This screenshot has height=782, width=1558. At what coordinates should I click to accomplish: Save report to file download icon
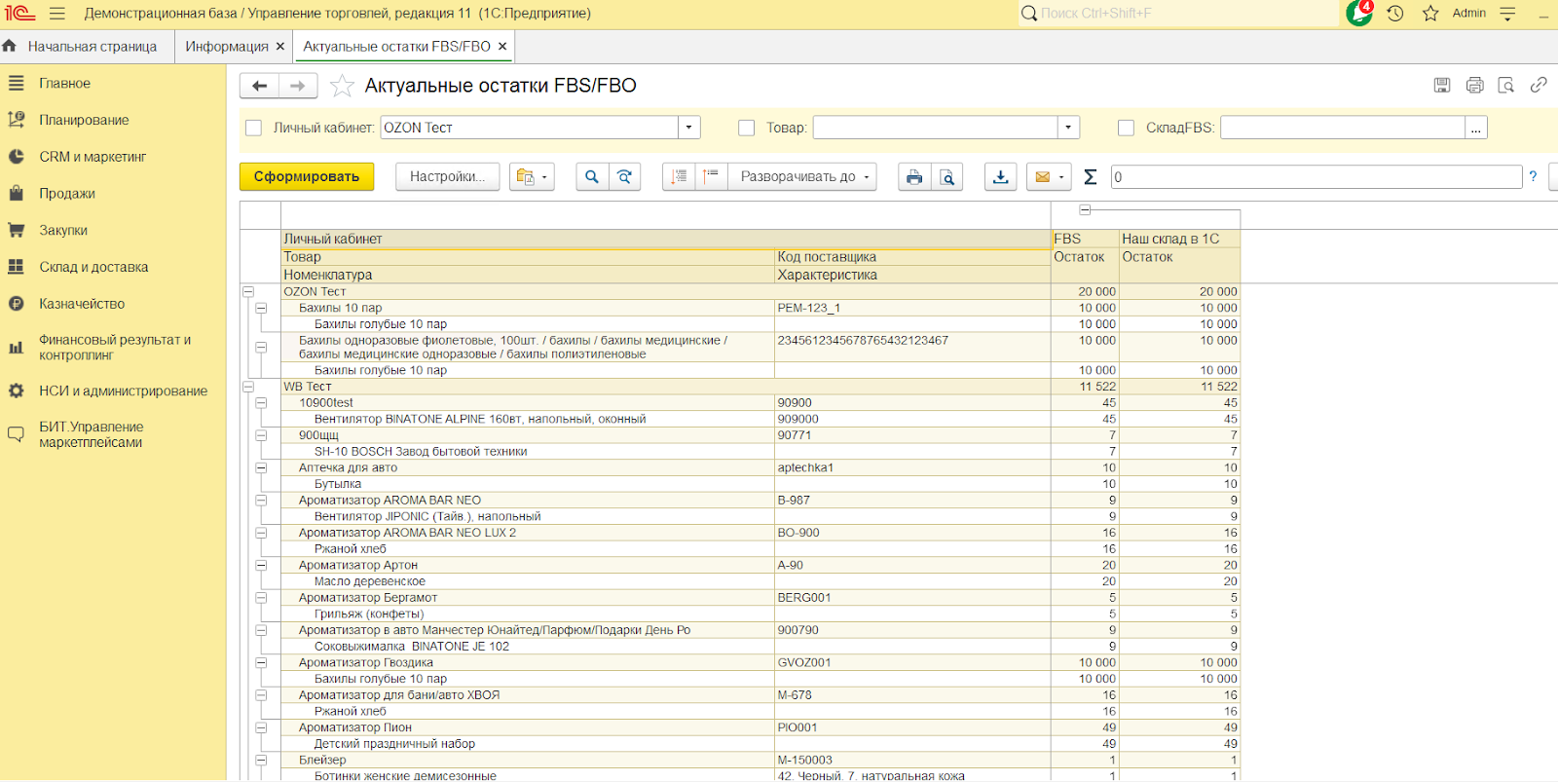[1001, 176]
